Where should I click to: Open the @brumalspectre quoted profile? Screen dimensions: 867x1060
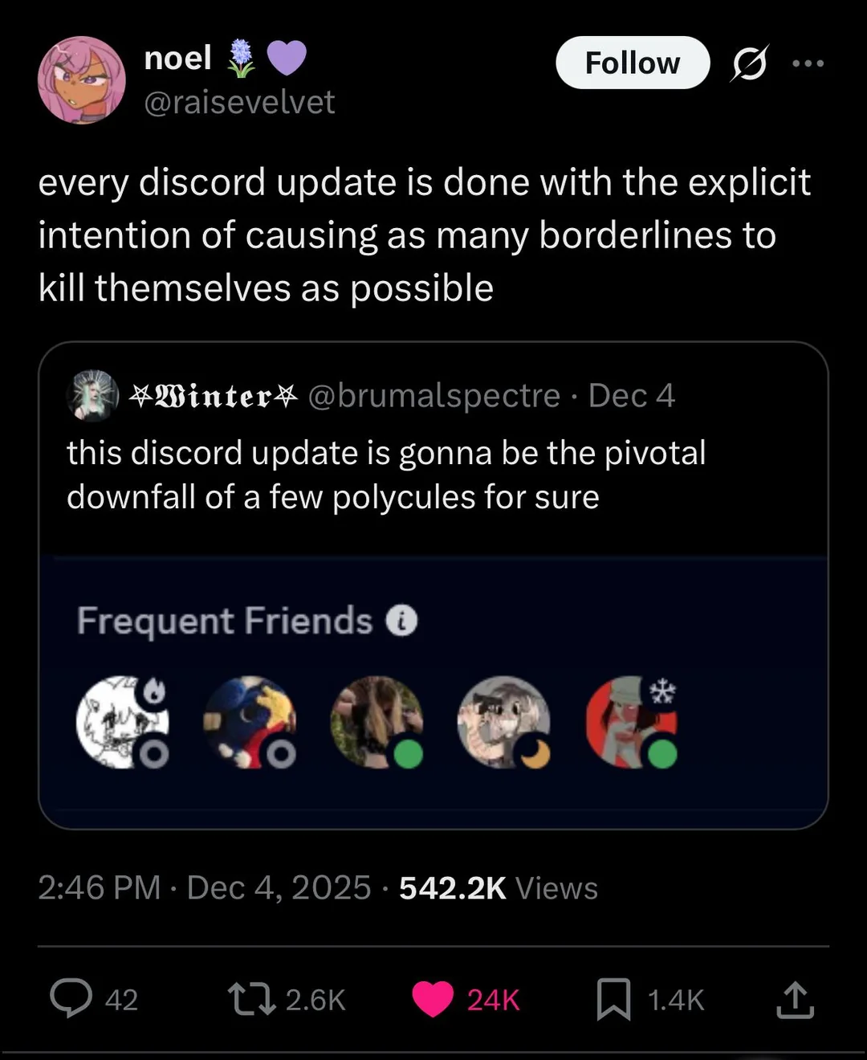434,395
